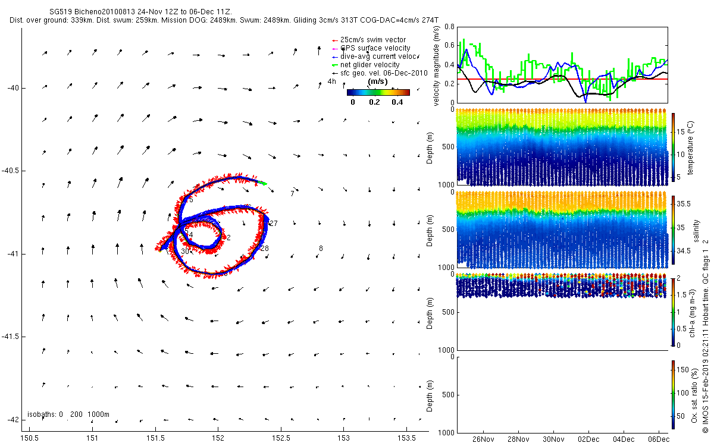Viewport: 714px width, 446px height.
Task: Click the track day marker '27'
Action: click(x=274, y=224)
